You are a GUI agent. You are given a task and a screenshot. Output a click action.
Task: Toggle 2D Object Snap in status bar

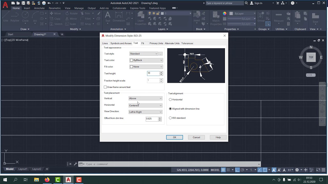[x=265, y=170]
